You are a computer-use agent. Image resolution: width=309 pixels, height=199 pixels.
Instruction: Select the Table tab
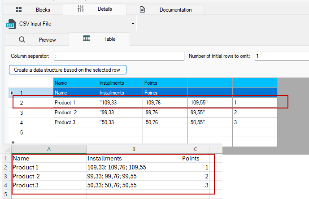(99, 39)
